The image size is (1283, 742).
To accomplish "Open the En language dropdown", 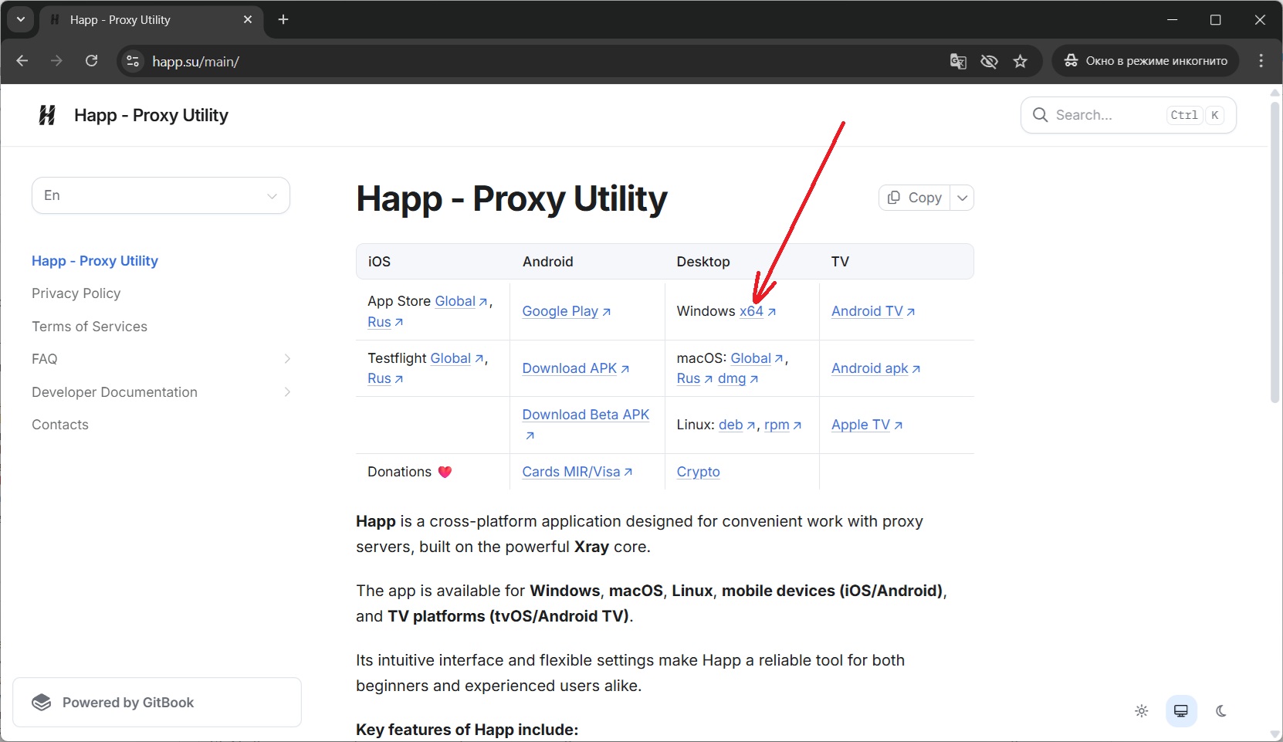I will (161, 195).
